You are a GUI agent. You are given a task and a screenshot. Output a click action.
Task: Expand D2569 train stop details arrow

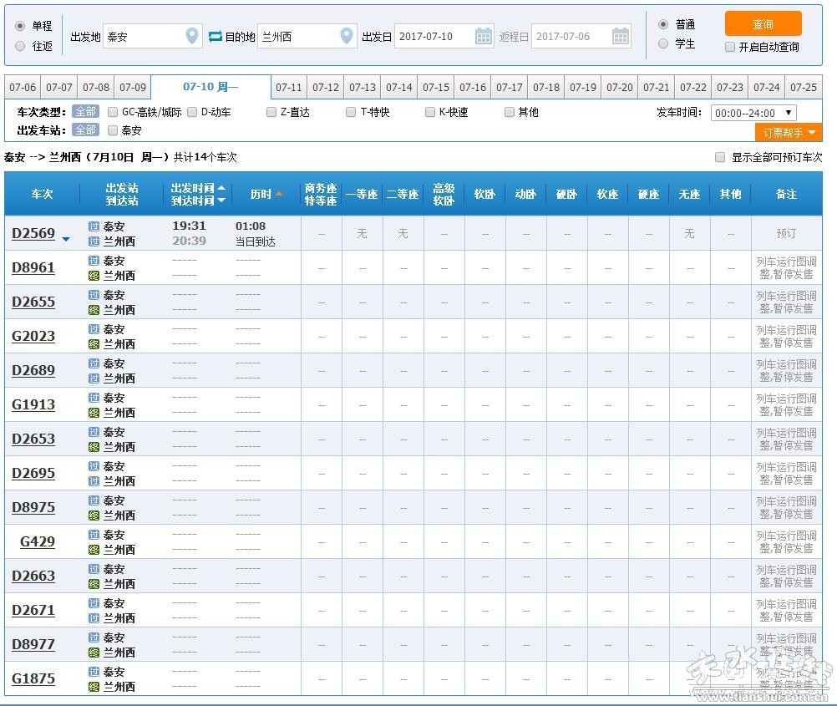pyautogui.click(x=66, y=240)
